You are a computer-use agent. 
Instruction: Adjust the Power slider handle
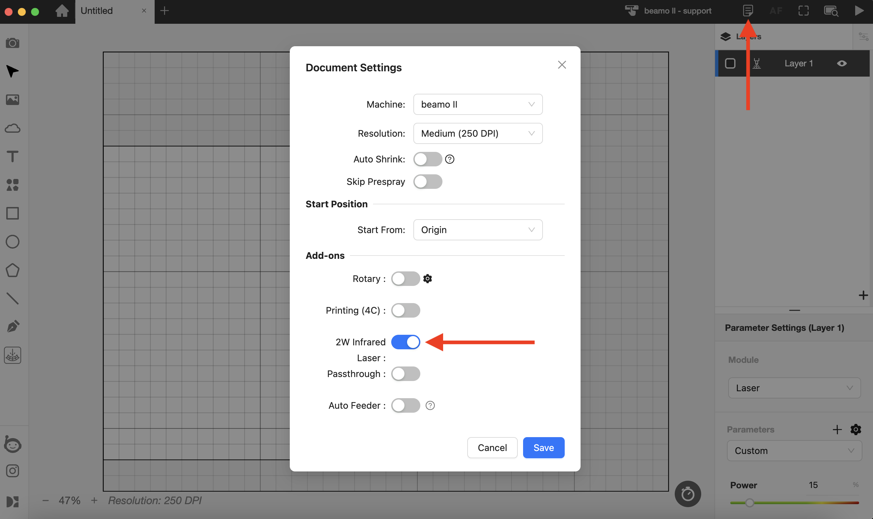coord(749,502)
